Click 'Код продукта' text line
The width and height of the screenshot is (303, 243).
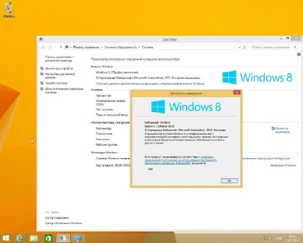(113, 165)
